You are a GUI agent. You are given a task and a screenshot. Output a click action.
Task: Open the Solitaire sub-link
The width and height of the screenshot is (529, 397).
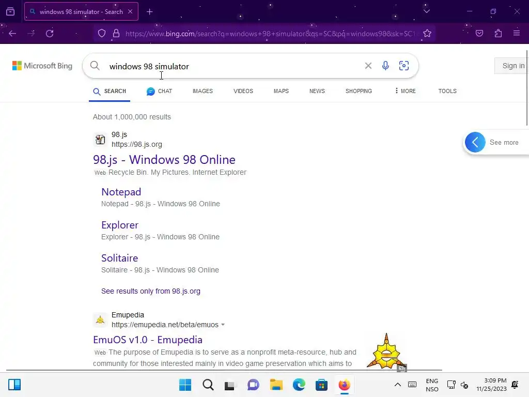click(x=119, y=258)
